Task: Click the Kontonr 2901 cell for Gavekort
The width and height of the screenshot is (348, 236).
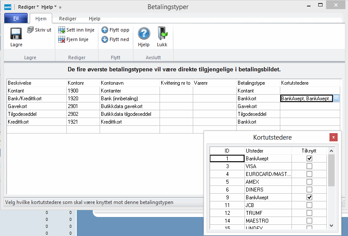Action: point(83,106)
